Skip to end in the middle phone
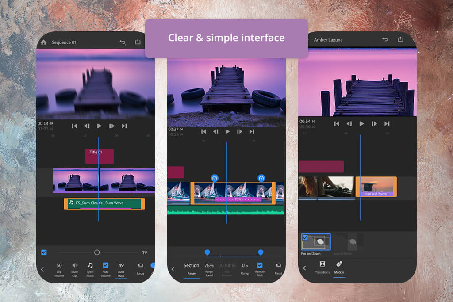Viewport: 453px width, 302px height. 252,132
